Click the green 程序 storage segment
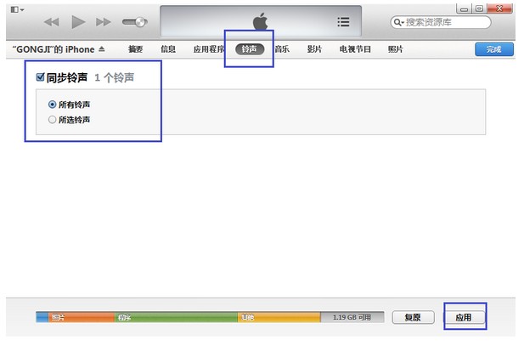The height and width of the screenshot is (346, 524). tap(176, 317)
